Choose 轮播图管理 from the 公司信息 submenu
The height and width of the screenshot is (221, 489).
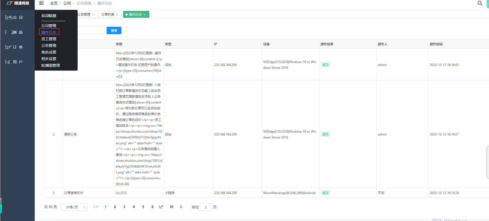pos(51,65)
